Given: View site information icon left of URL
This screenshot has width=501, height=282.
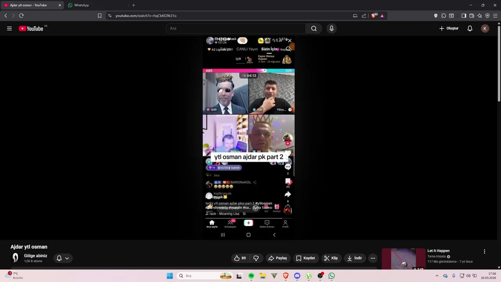Looking at the screenshot, I should pos(110,16).
